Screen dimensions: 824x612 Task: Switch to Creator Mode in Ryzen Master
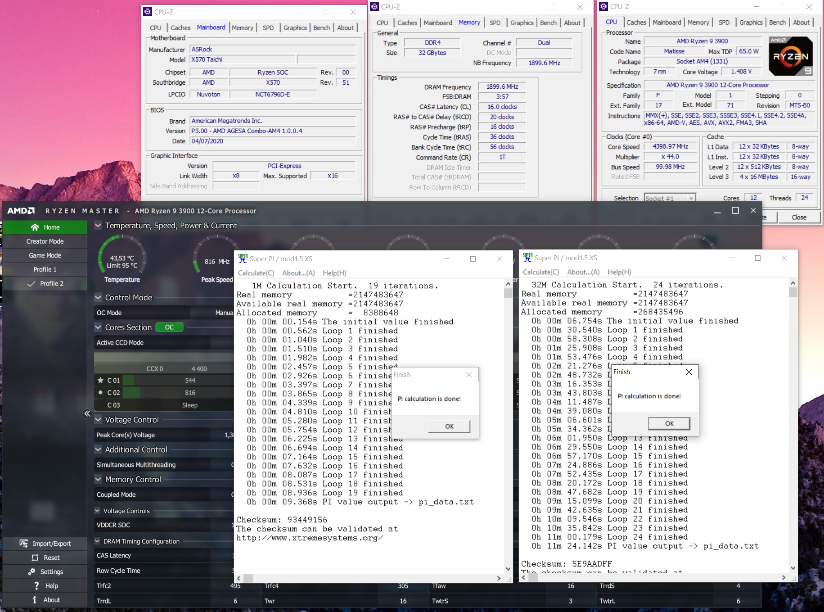(45, 241)
